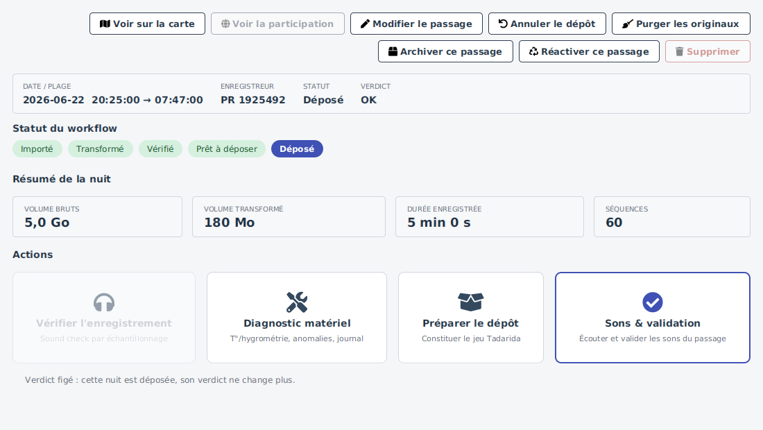
Task: Select the Déposé workflow step
Action: coord(297,149)
